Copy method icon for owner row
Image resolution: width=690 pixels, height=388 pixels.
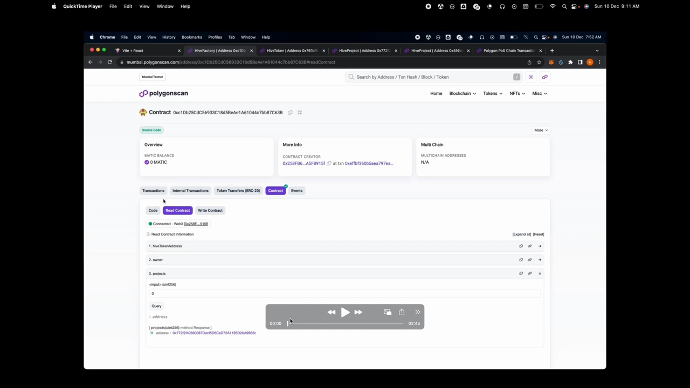pyautogui.click(x=521, y=260)
